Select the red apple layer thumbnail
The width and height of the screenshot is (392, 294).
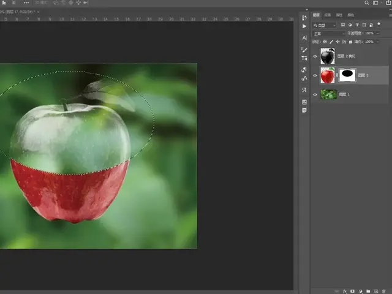[328, 75]
